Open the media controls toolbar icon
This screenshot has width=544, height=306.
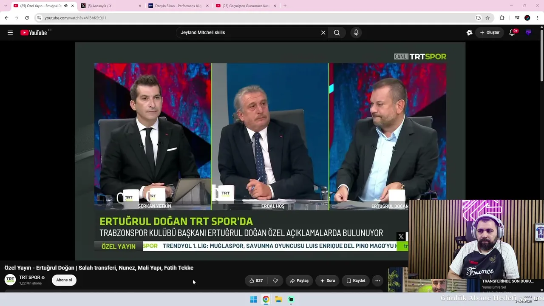517,18
